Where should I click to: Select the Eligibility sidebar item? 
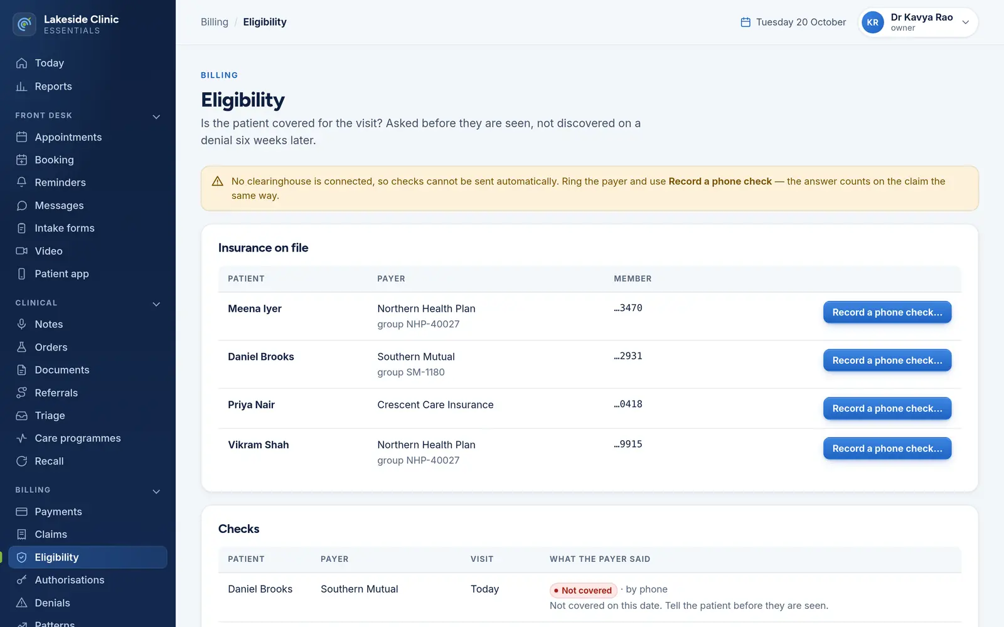pyautogui.click(x=88, y=557)
